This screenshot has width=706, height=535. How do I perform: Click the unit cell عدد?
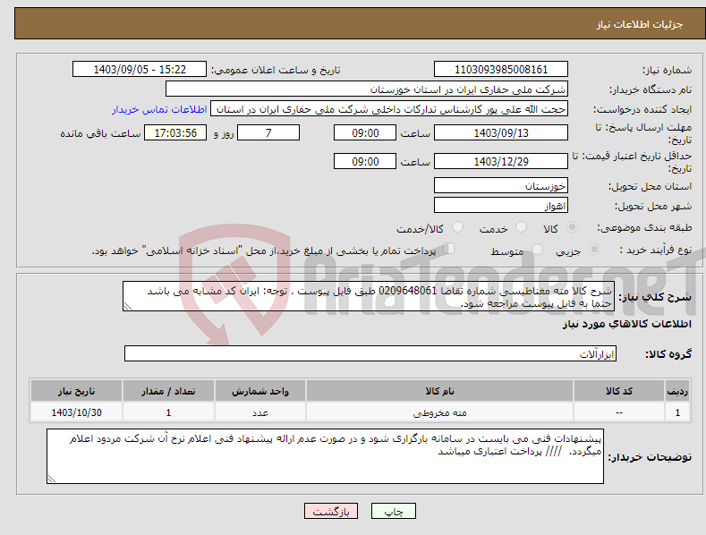[260, 412]
